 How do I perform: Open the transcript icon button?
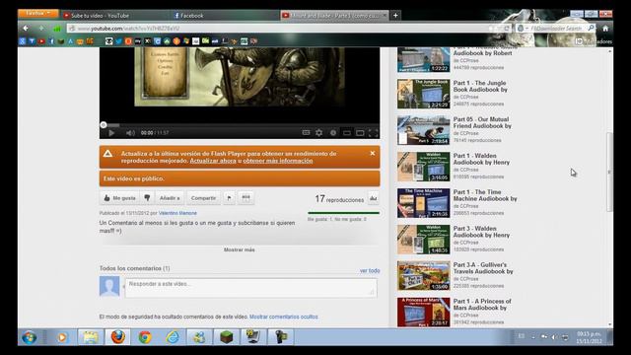245,198
